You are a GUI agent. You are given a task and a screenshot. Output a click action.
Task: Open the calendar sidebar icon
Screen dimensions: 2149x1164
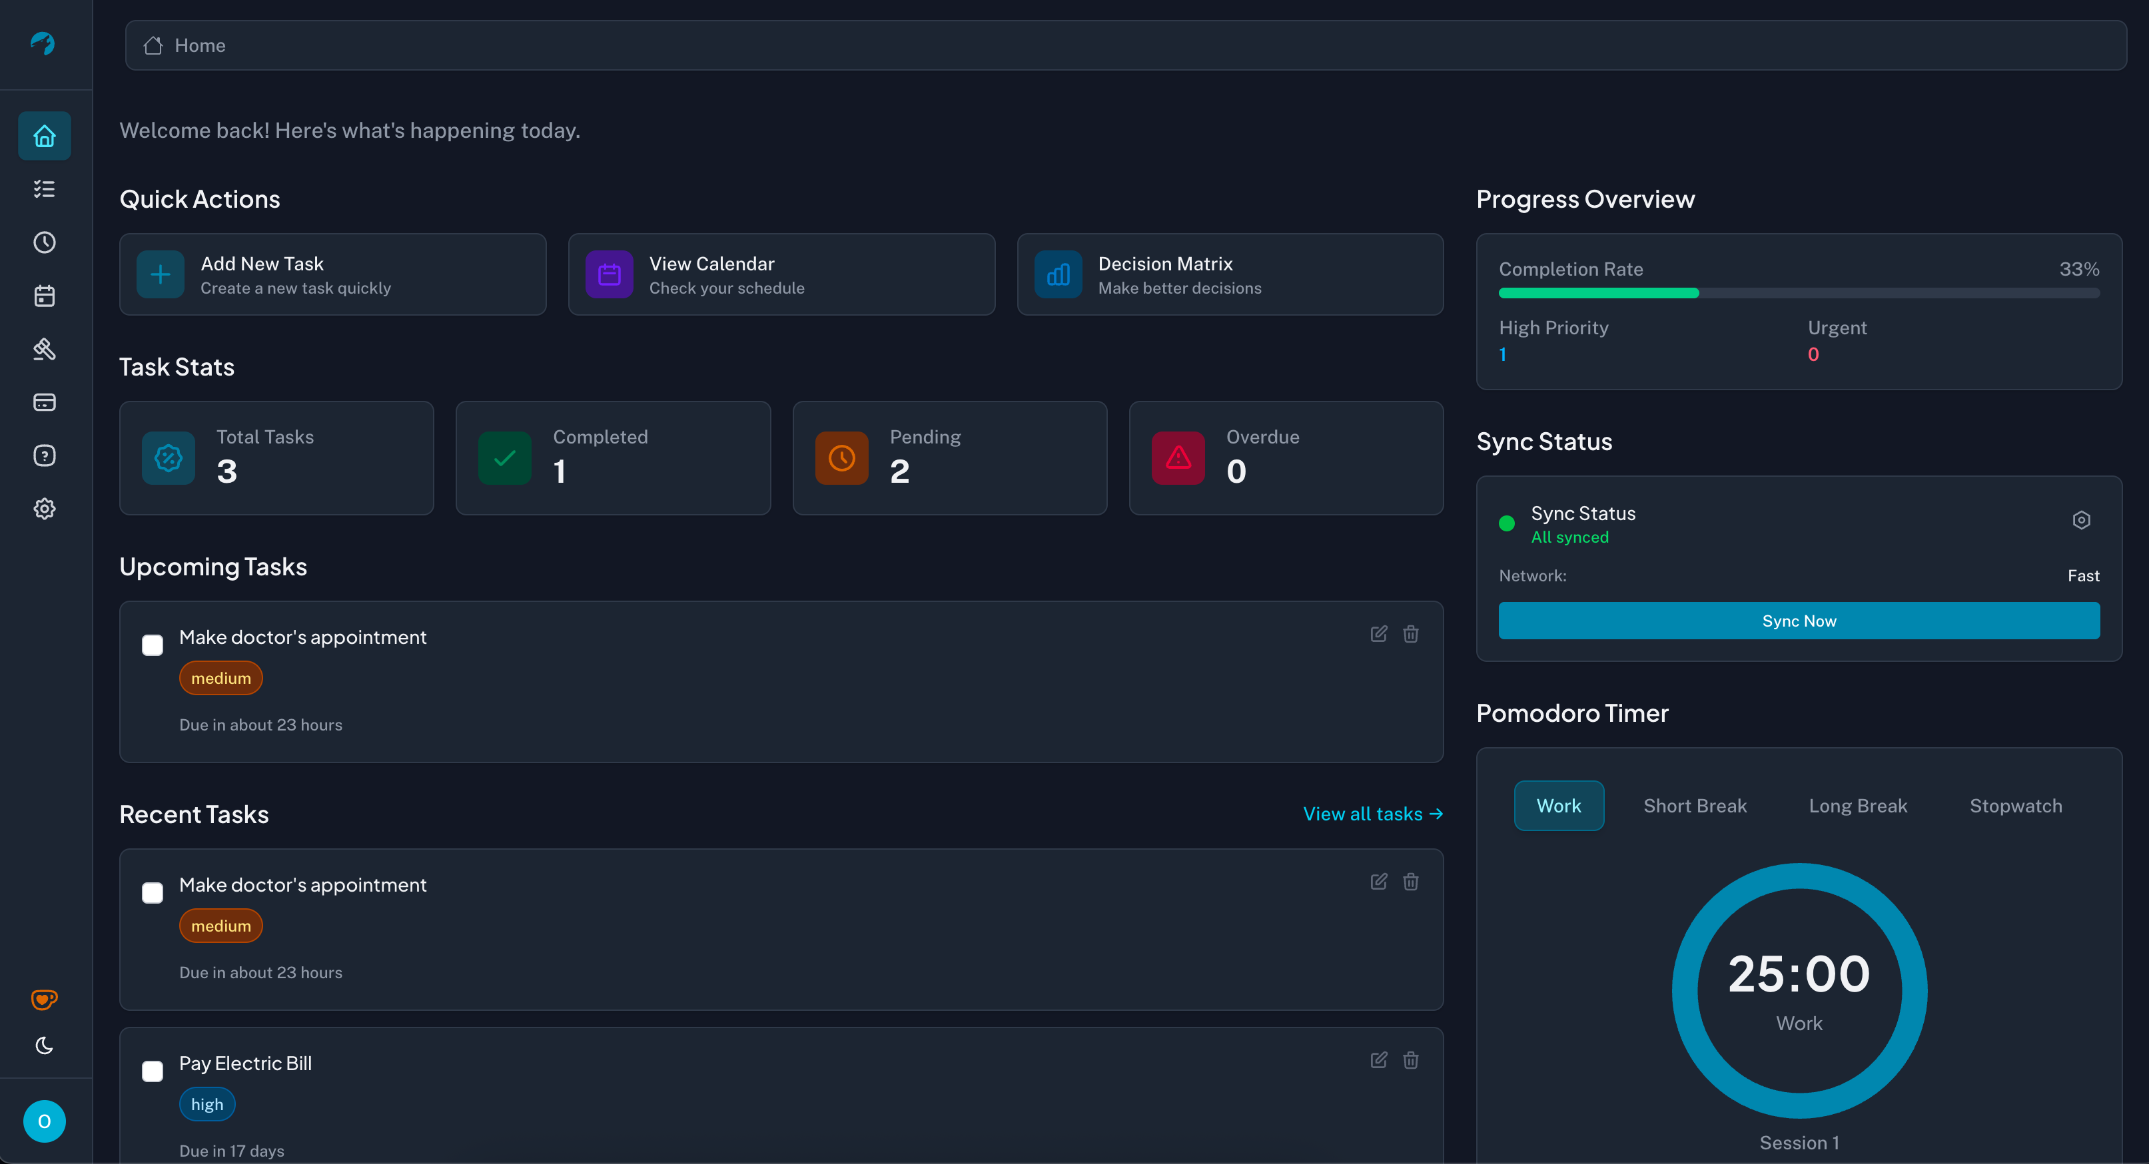pyautogui.click(x=44, y=296)
